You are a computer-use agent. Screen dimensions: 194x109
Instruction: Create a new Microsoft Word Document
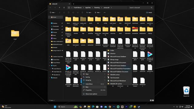pos(119,63)
